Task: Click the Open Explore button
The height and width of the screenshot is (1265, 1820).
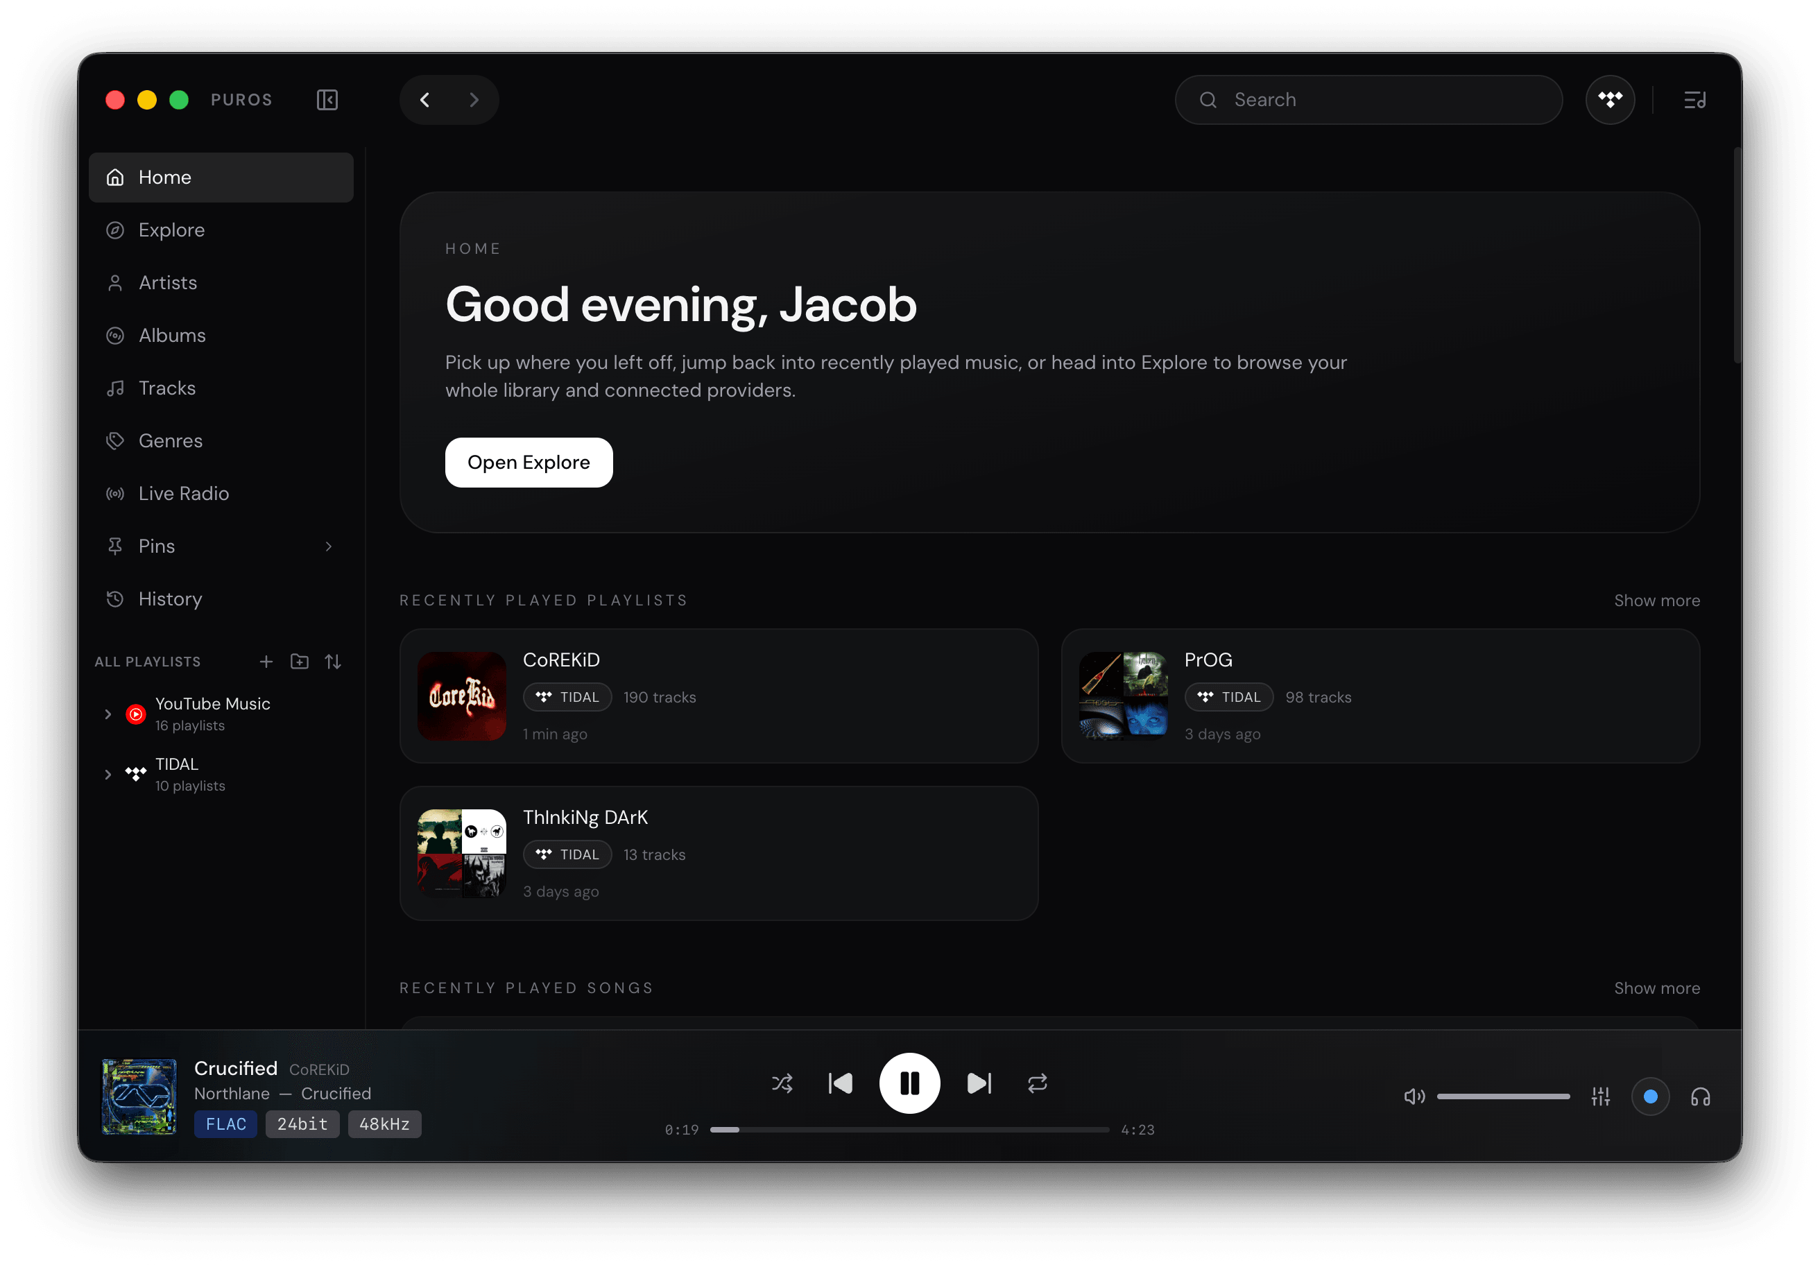Action: point(529,462)
